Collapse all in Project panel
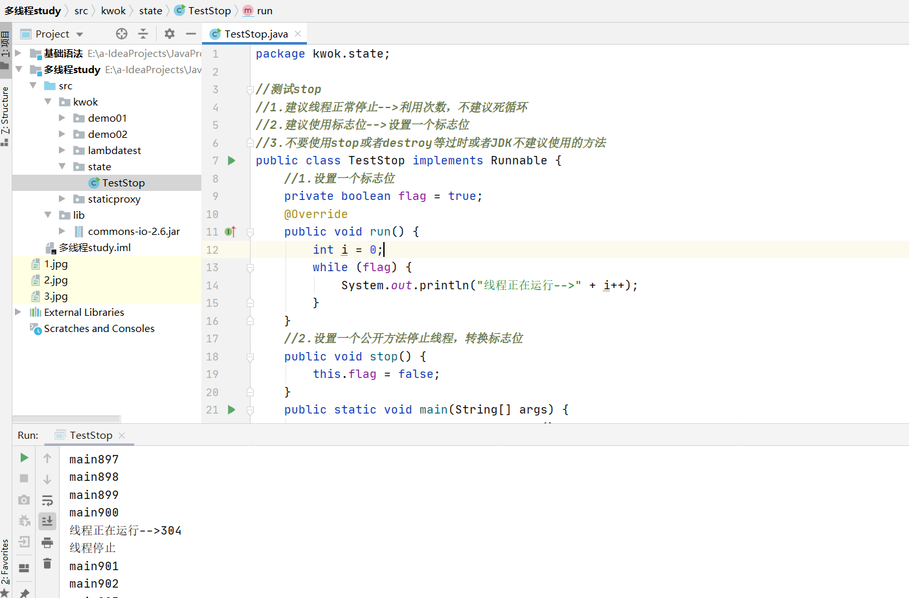The height and width of the screenshot is (598, 909). pos(143,34)
